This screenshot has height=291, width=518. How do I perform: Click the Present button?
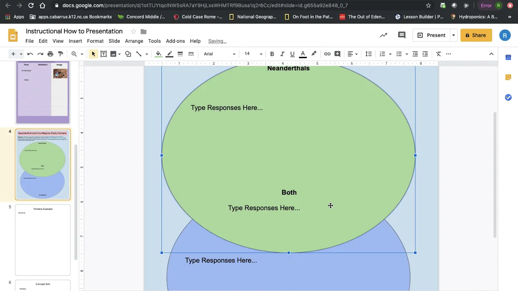pos(431,35)
